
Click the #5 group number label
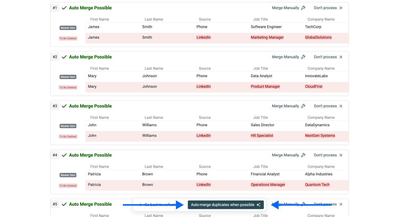(55, 204)
